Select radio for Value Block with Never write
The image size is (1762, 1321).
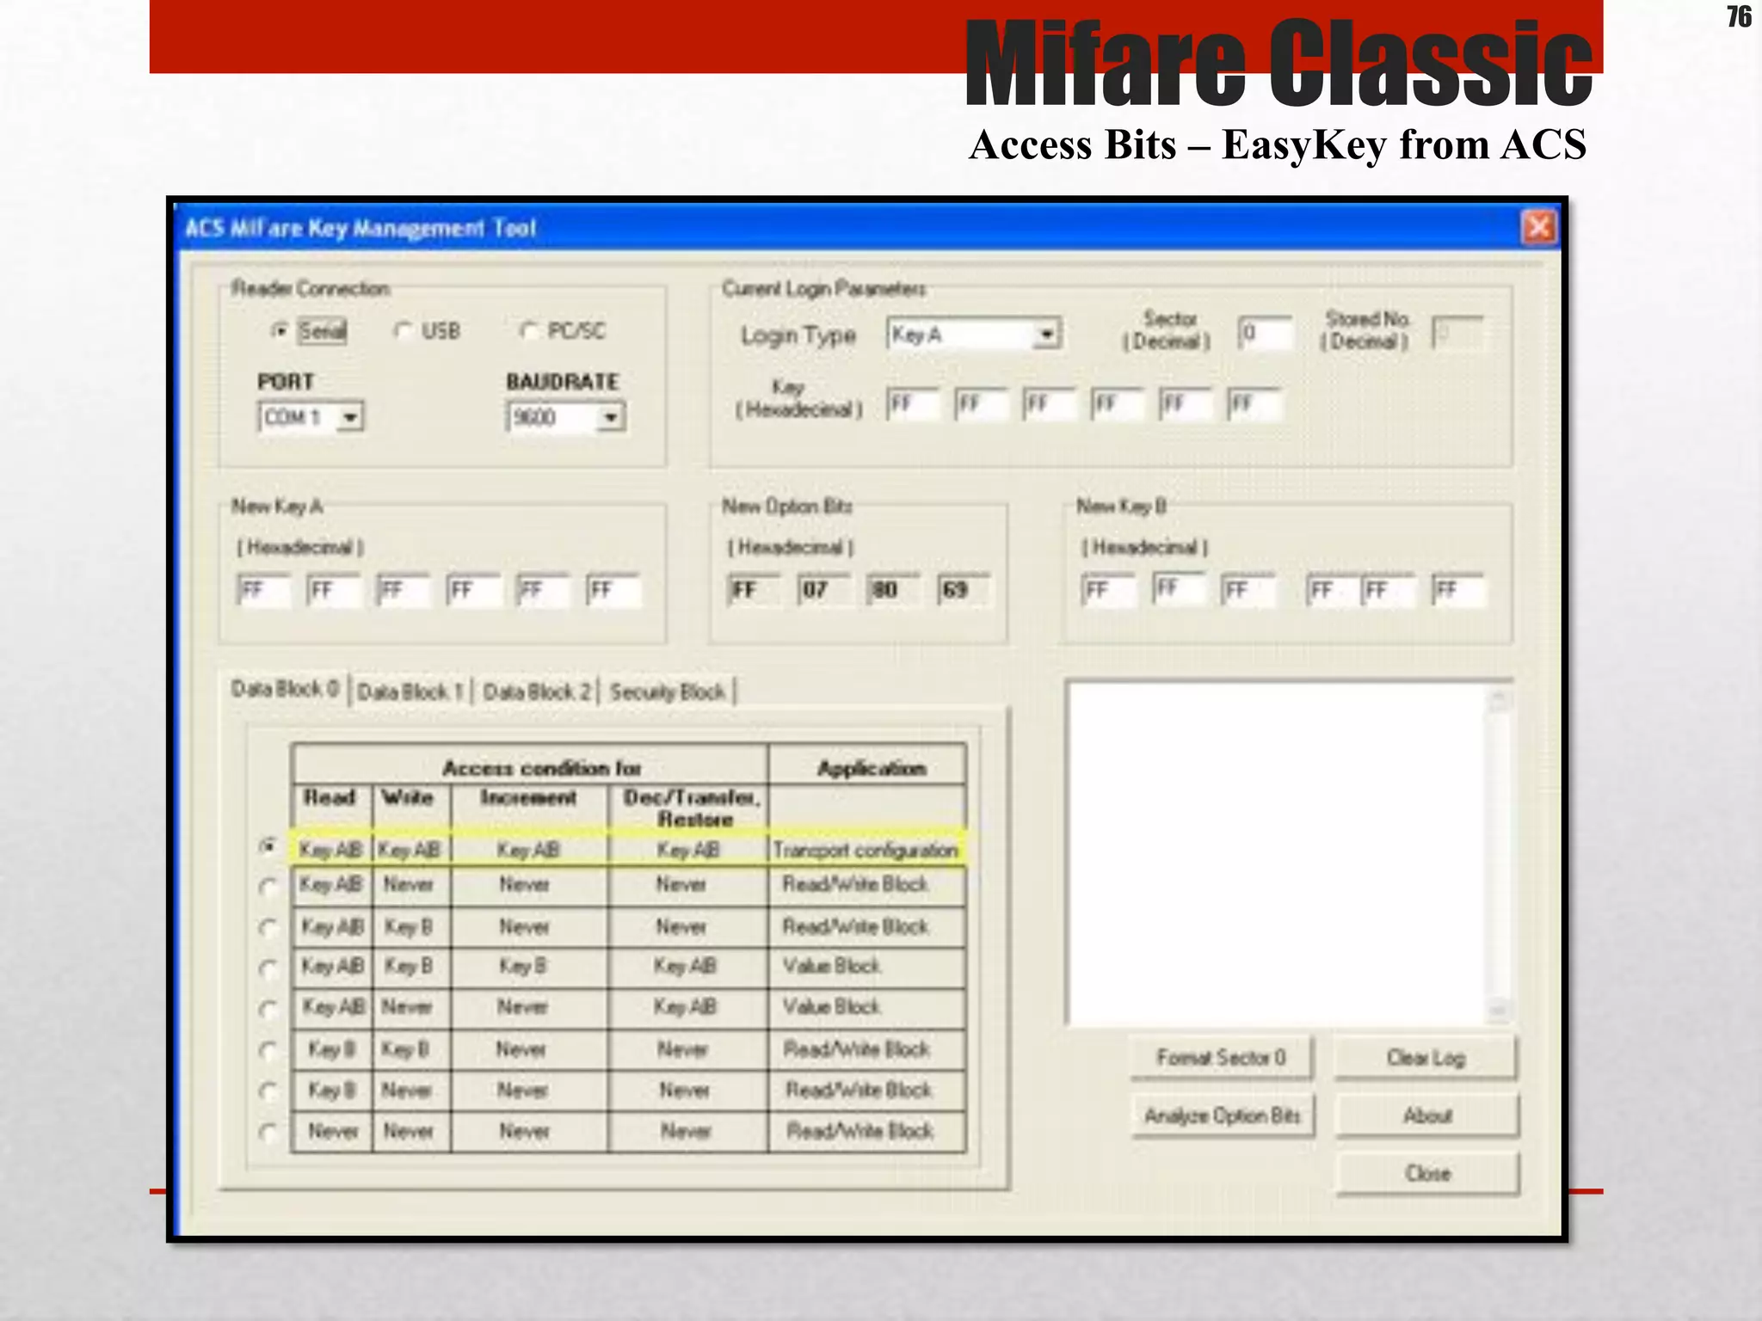pos(268,1009)
